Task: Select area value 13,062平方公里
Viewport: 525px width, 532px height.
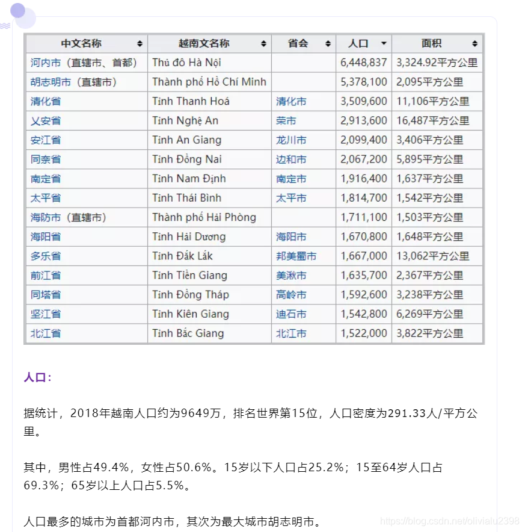Action: tap(433, 256)
